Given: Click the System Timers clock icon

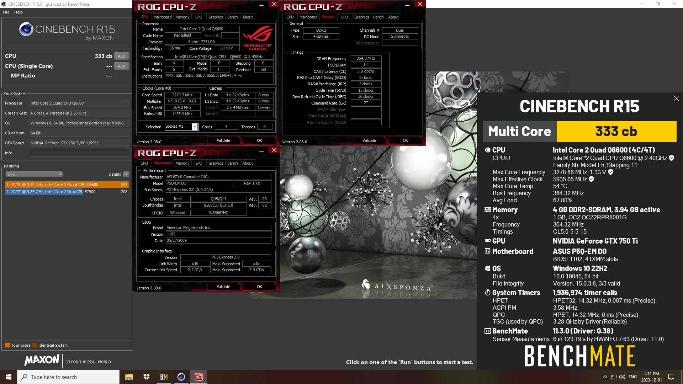Looking at the screenshot, I should point(488,293).
